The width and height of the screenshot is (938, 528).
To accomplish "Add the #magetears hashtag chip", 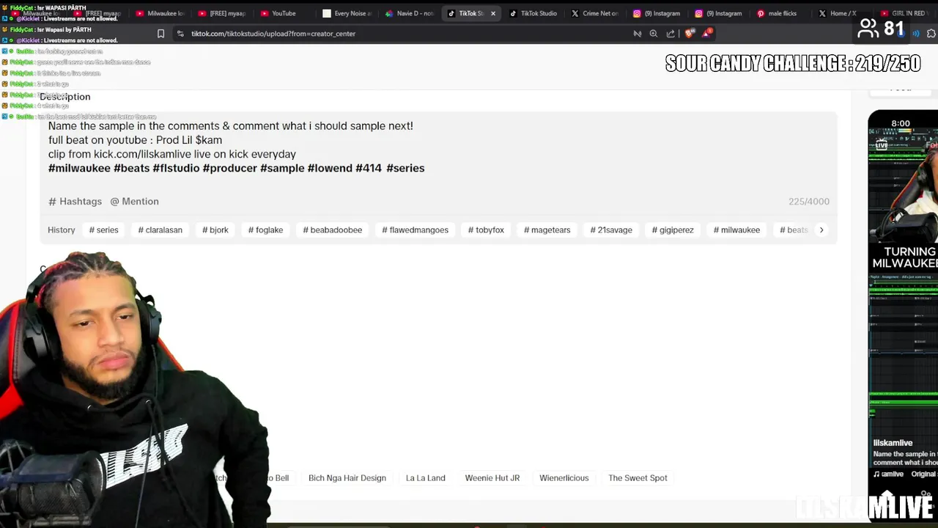I will (547, 230).
